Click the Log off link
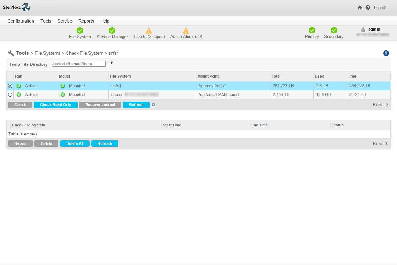Image resolution: width=397 pixels, height=265 pixels. point(380,8)
